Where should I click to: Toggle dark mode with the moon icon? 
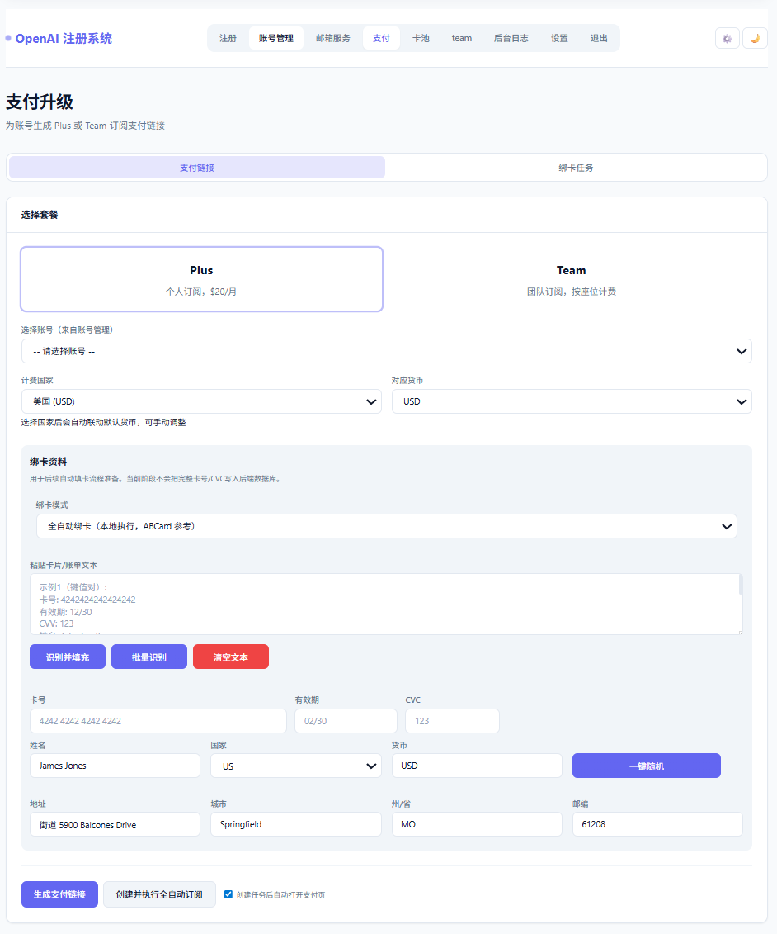[755, 38]
